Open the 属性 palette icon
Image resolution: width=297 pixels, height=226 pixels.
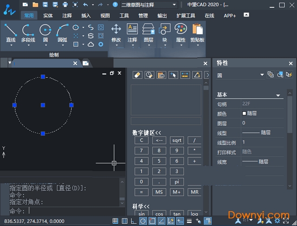click(181, 34)
